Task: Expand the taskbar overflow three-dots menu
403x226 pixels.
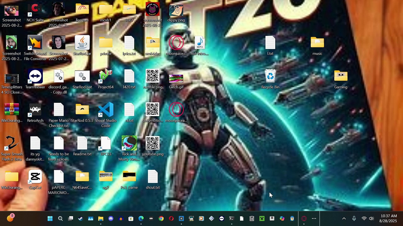Action: point(314,218)
